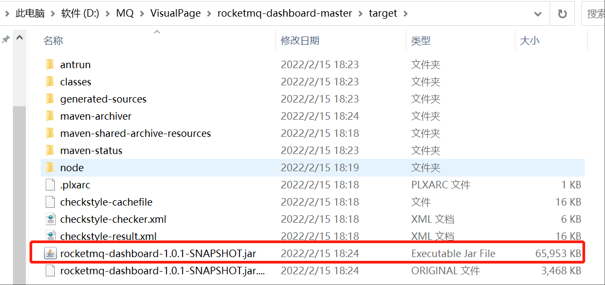Click the pin icon in navigation pane
Screen dimensions: 605x285
[5, 39]
